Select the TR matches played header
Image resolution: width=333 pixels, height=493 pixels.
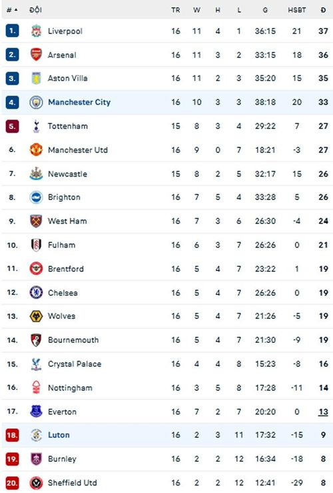click(x=175, y=10)
